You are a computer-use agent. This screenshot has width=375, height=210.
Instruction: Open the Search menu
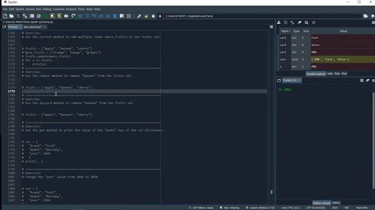(20, 9)
